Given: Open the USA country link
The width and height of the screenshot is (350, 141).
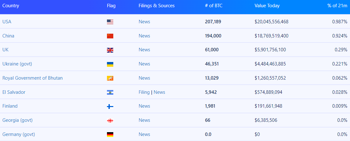Looking at the screenshot, I should (7, 22).
